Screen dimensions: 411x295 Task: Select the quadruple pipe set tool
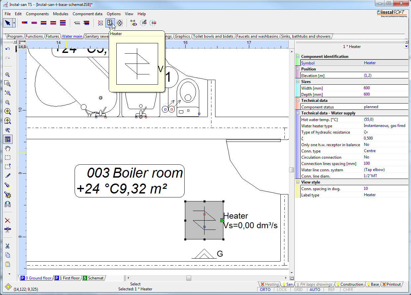click(x=63, y=23)
